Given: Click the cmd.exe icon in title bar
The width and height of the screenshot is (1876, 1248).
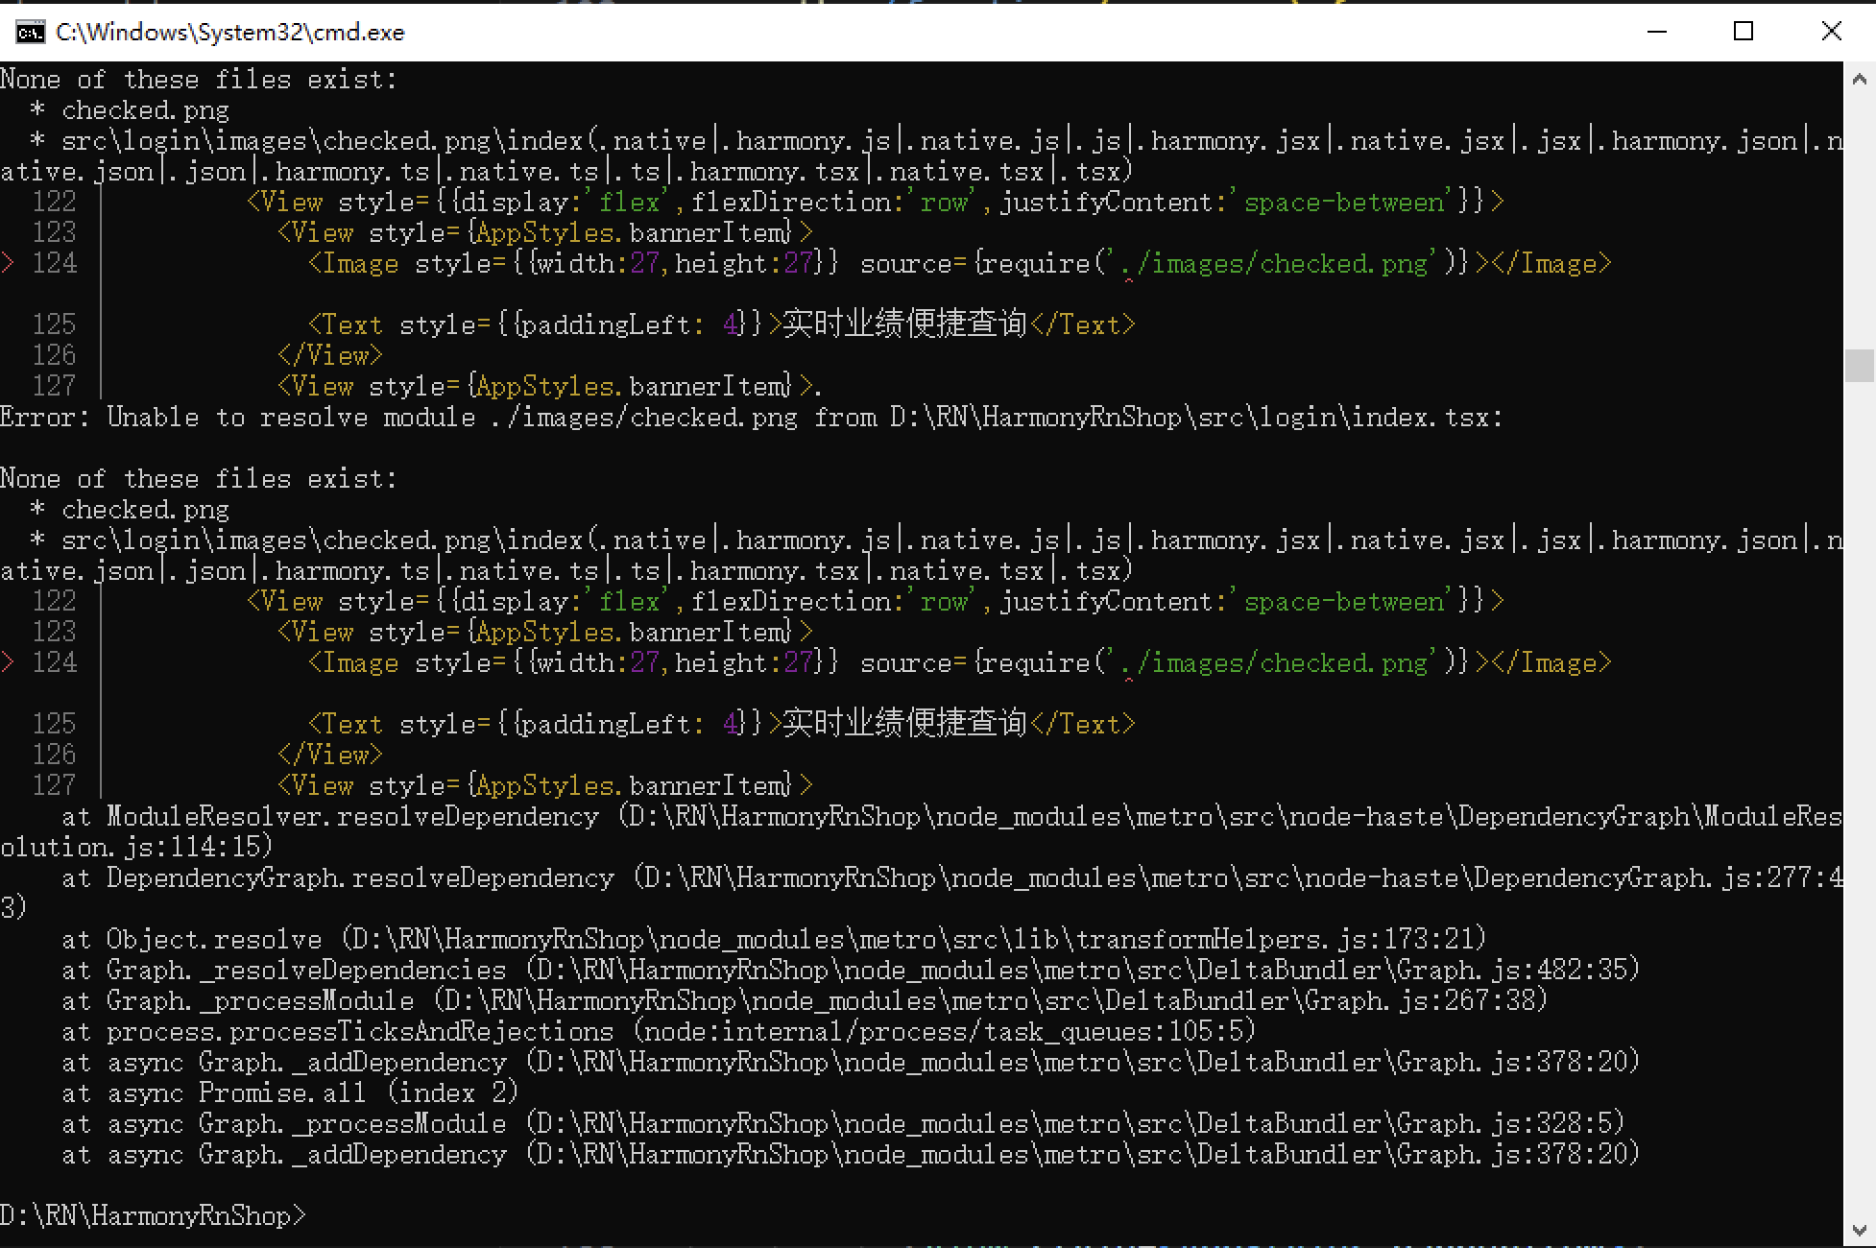Looking at the screenshot, I should (30, 33).
